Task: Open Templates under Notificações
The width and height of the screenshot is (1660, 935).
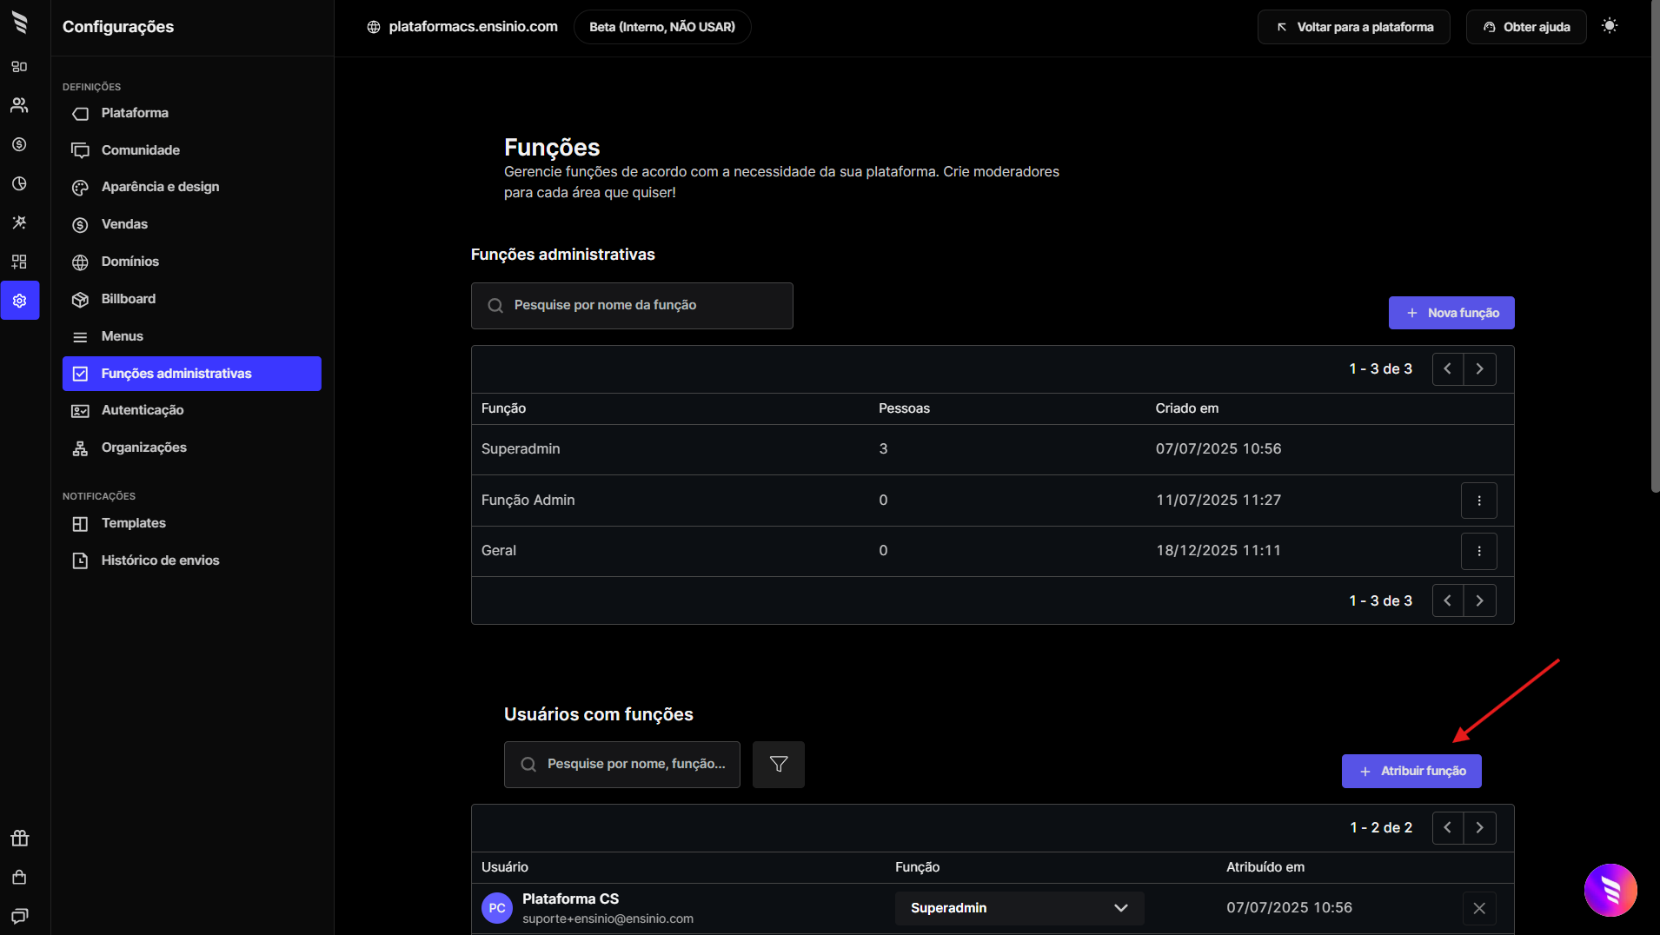Action: pyautogui.click(x=133, y=523)
